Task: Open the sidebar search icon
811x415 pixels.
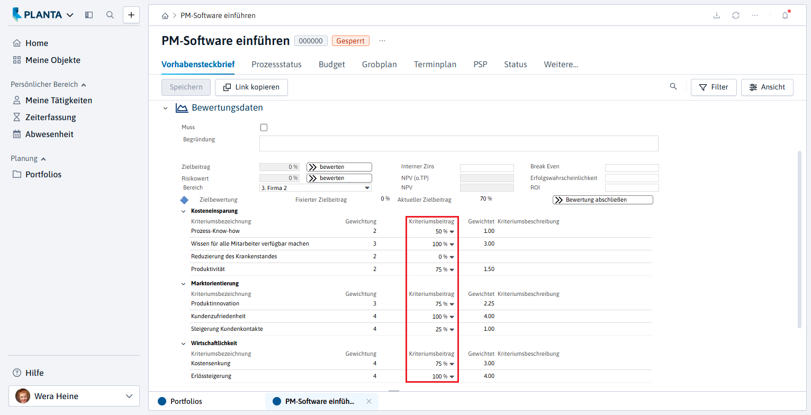Action: (110, 15)
